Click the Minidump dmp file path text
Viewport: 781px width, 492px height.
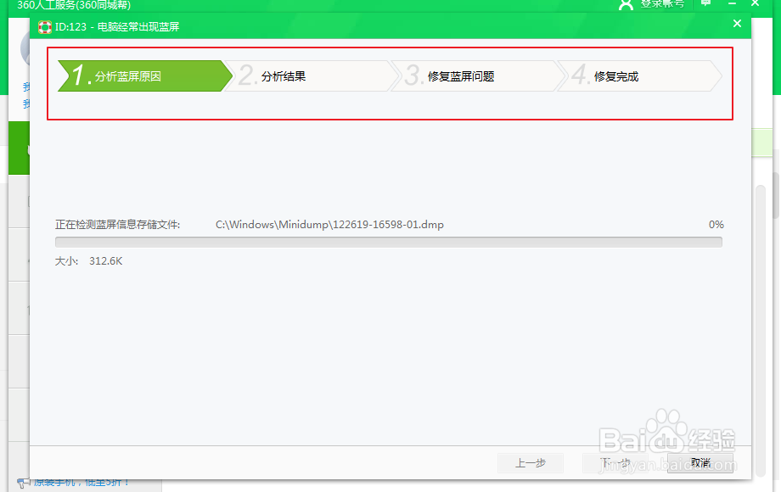click(x=331, y=224)
